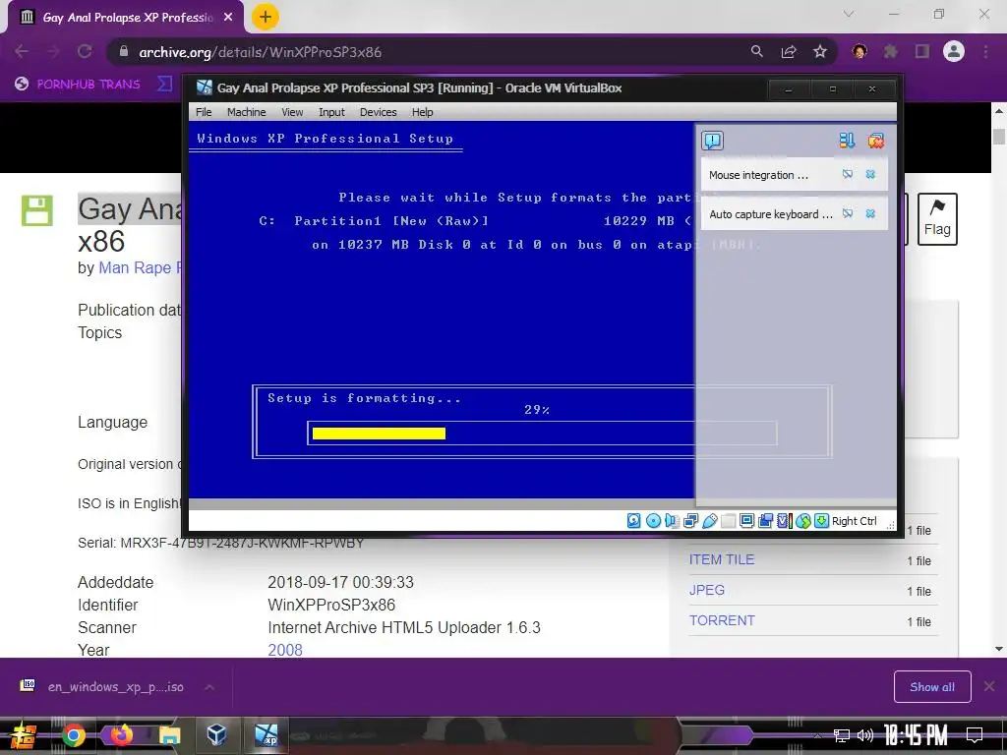This screenshot has height=755, width=1007.
Task: Click the green floppy software icon
Action: tap(37, 210)
